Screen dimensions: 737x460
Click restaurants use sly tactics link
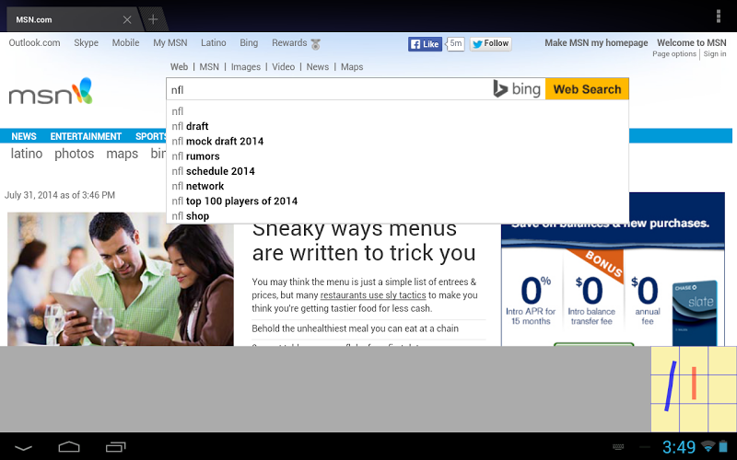[373, 295]
